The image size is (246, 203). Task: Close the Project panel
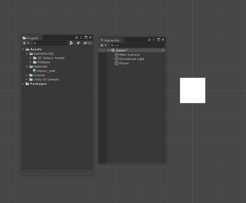(90, 37)
